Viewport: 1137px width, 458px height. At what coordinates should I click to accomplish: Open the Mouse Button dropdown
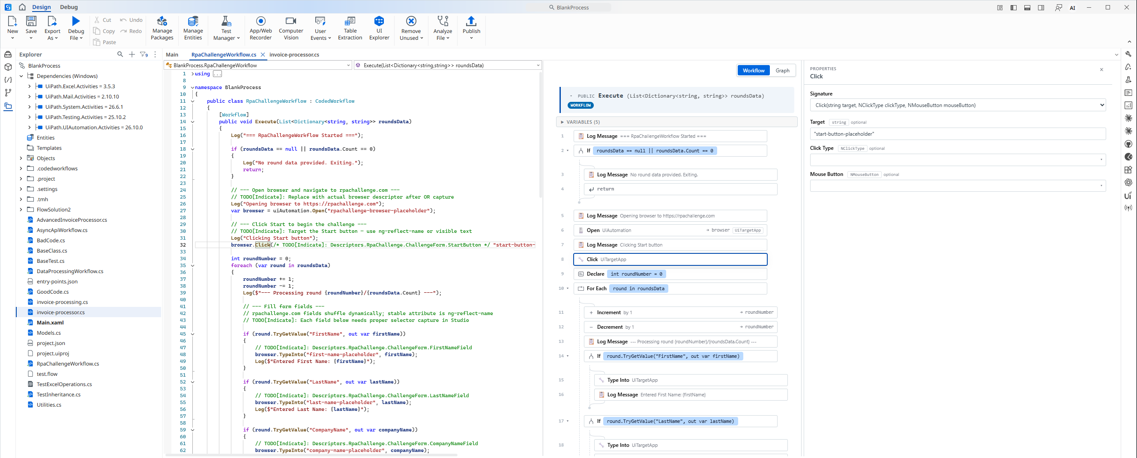pyautogui.click(x=958, y=186)
